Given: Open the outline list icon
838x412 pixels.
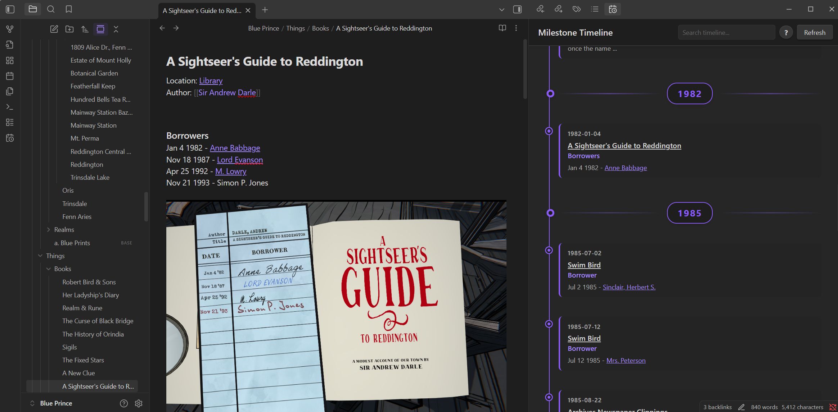Looking at the screenshot, I should click(595, 9).
